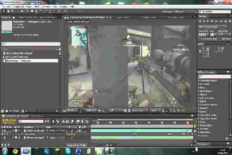Open RAM Preview Options dropdown
This screenshot has height=155, width=232.
(x=213, y=27)
